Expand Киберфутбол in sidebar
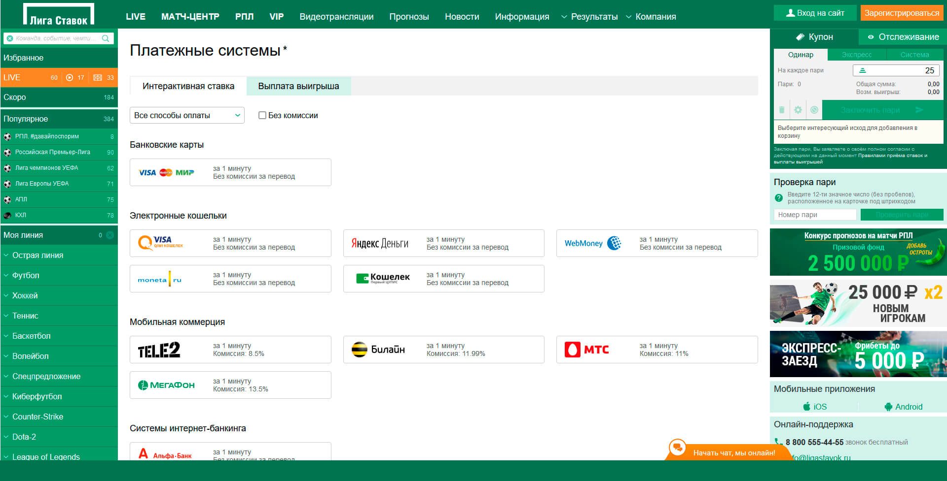The width and height of the screenshot is (947, 481). (59, 396)
